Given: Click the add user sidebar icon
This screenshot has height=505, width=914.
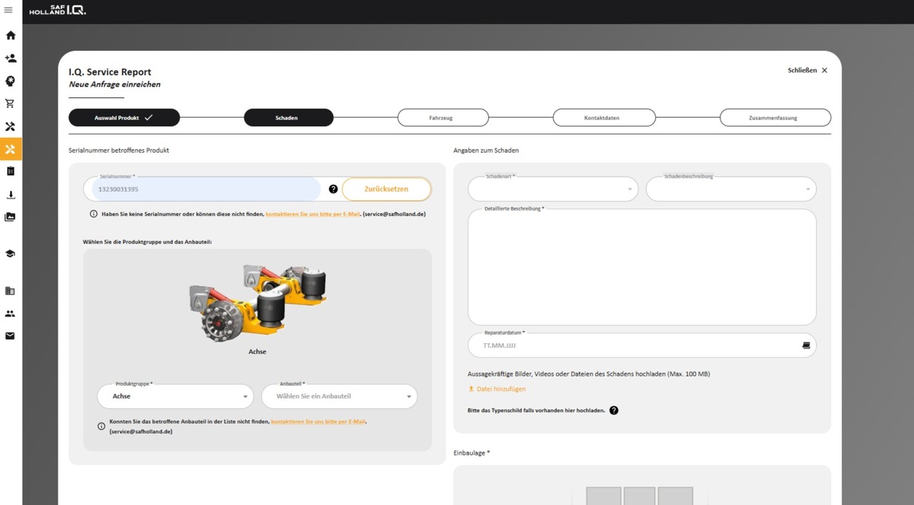Looking at the screenshot, I should click(10, 58).
